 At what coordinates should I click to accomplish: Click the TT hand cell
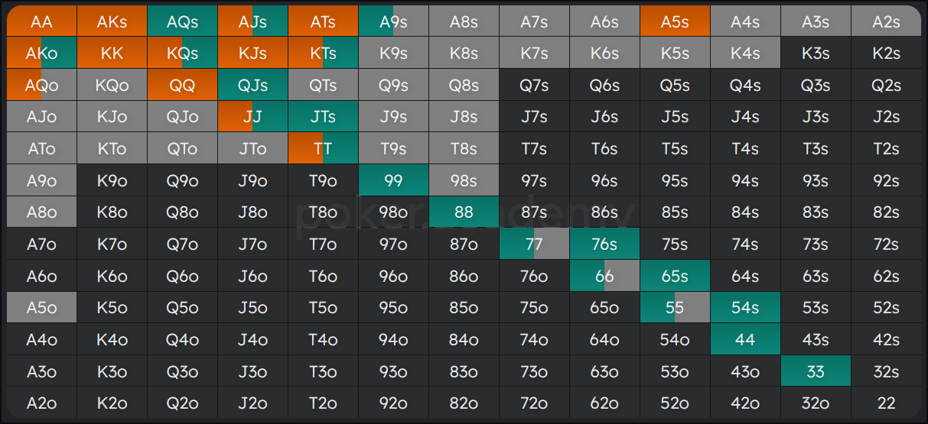[323, 148]
